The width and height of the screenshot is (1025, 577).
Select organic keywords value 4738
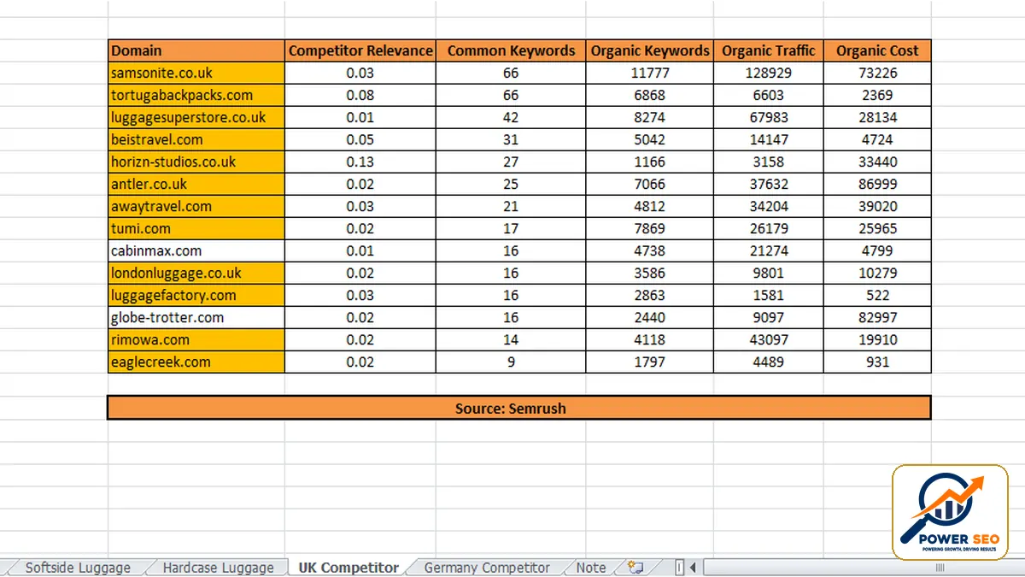click(x=650, y=250)
